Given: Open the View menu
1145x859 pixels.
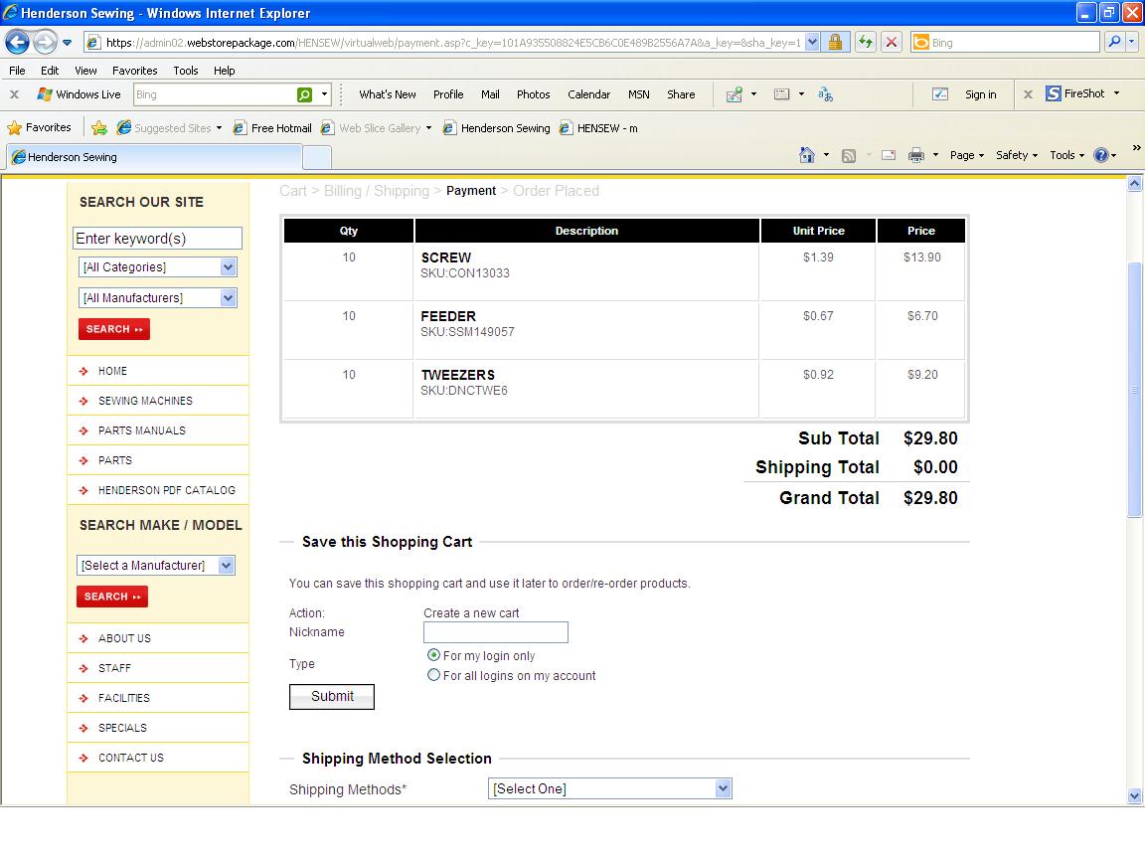Looking at the screenshot, I should coord(85,71).
